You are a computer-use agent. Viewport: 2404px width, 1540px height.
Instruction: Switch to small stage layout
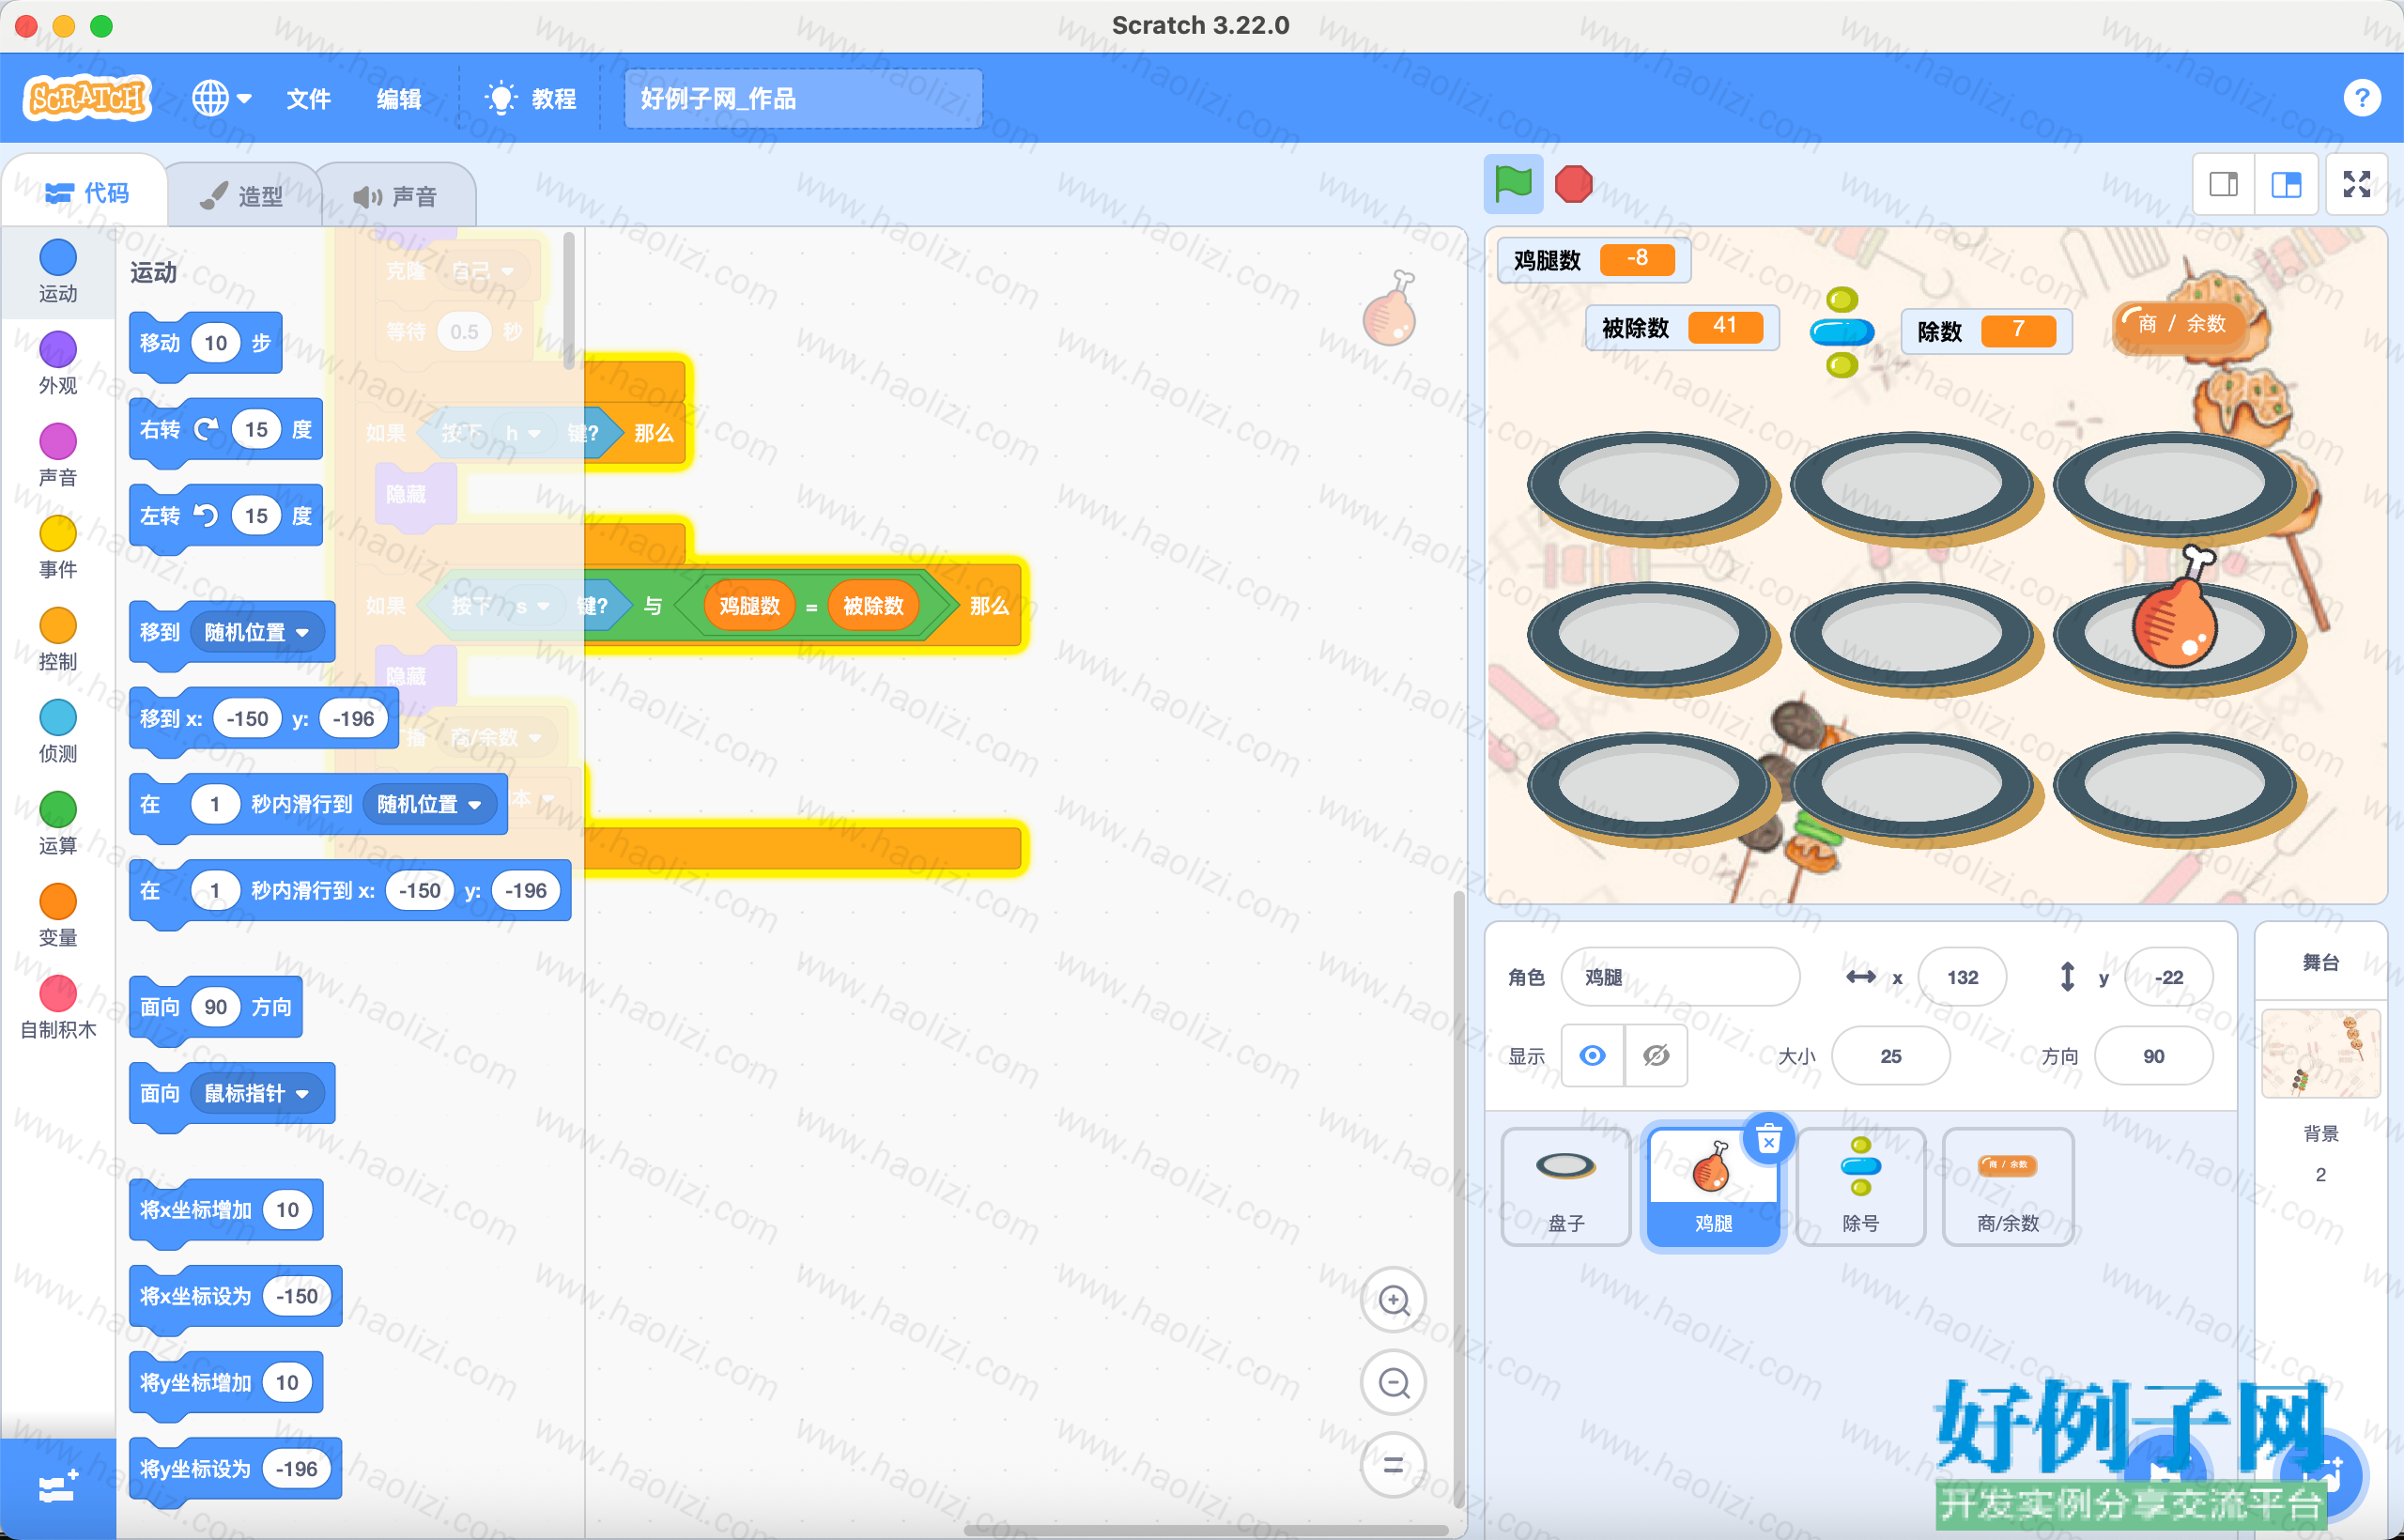click(x=2223, y=184)
